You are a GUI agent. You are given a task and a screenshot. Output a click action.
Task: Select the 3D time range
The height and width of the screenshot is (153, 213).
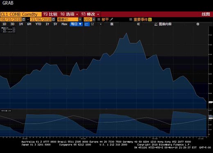coord(12,24)
